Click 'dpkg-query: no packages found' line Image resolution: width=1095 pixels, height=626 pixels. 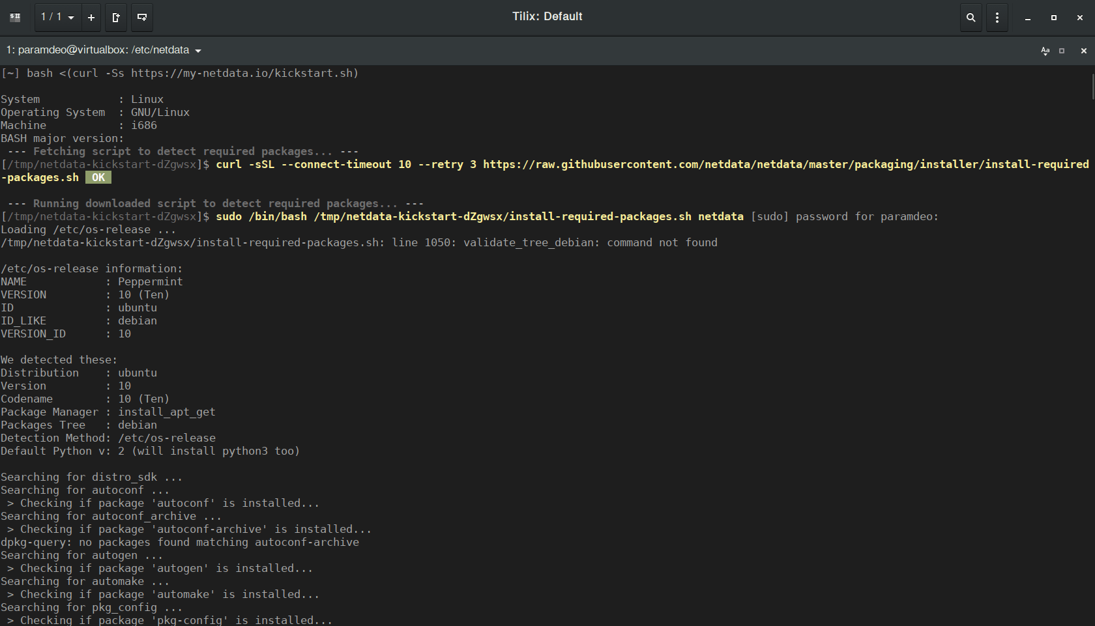pyautogui.click(x=180, y=542)
